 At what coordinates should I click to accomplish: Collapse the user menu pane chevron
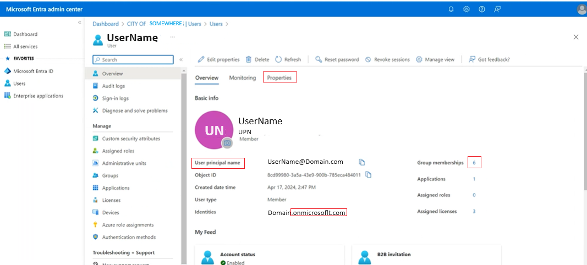181,59
